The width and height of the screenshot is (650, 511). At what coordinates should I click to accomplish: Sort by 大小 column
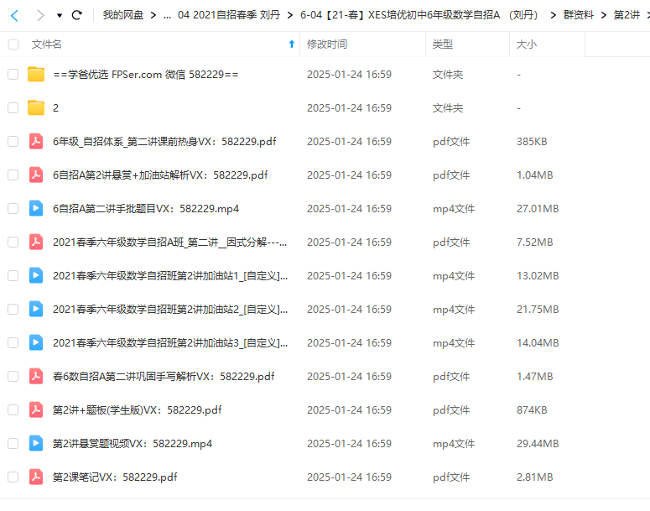[527, 44]
